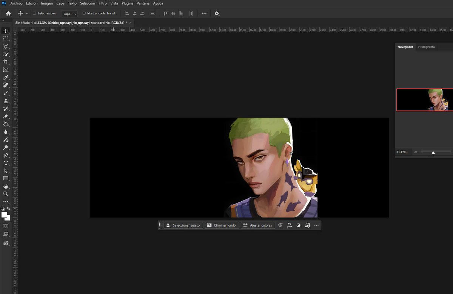Select the Blur tool
Image resolution: width=453 pixels, height=294 pixels.
pos(6,132)
